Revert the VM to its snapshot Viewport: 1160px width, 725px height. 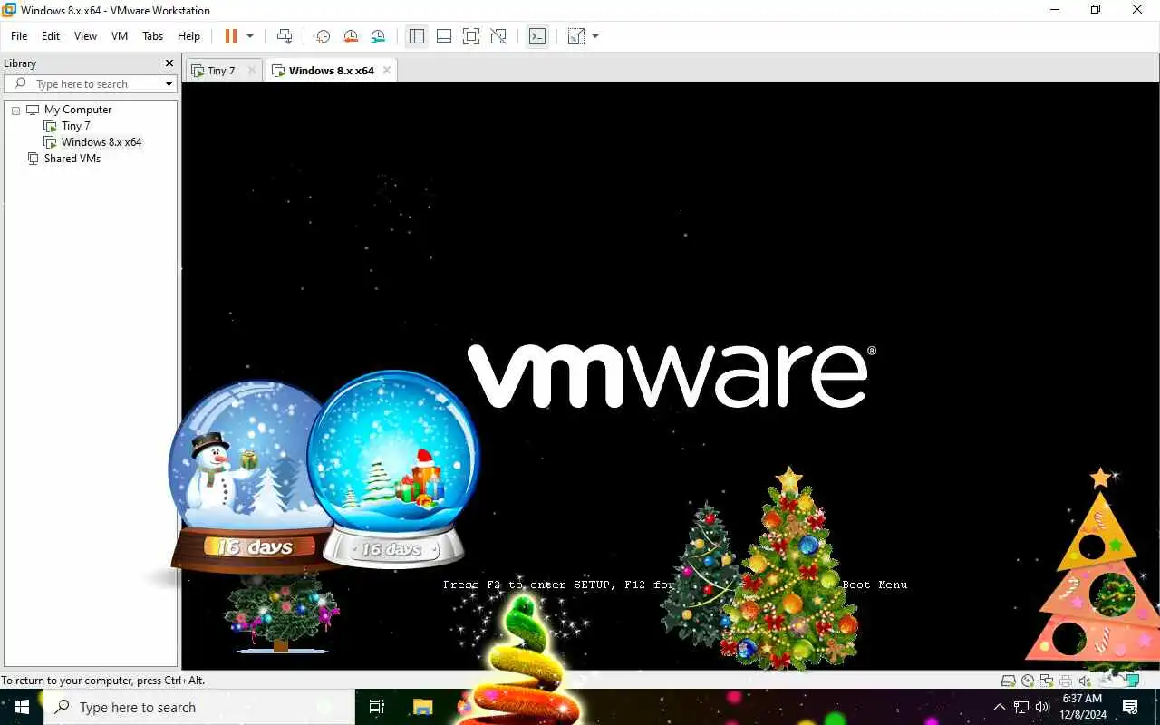[351, 36]
